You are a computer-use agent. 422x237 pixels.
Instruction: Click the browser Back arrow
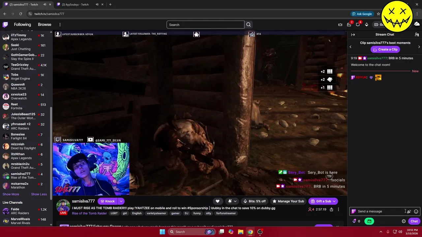click(x=5, y=14)
